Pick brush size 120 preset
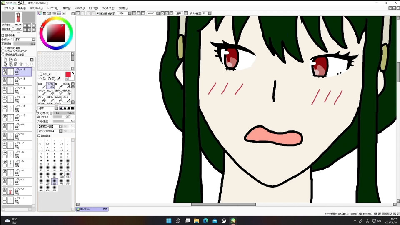Image resolution: width=400 pixels, height=225 pixels. tap(67, 175)
